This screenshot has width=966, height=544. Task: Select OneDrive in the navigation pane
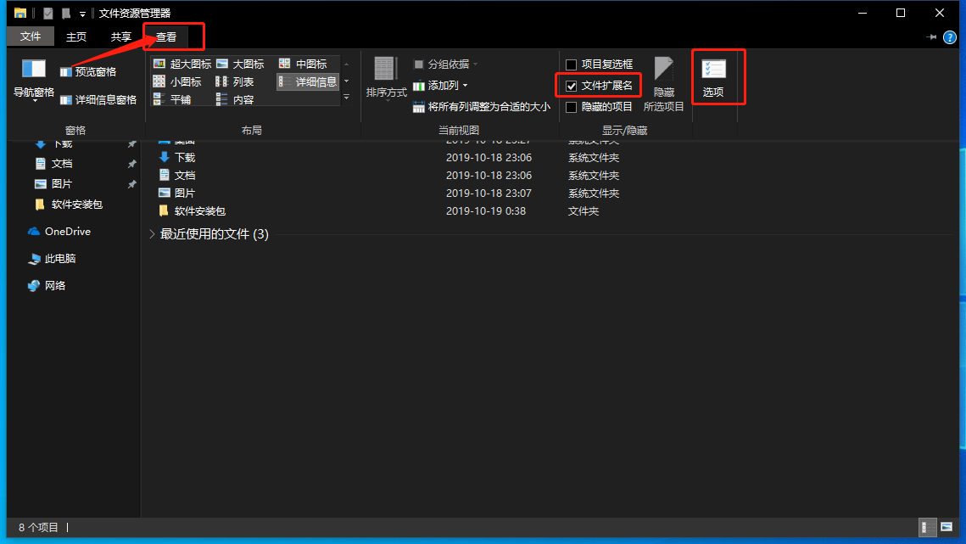59,232
